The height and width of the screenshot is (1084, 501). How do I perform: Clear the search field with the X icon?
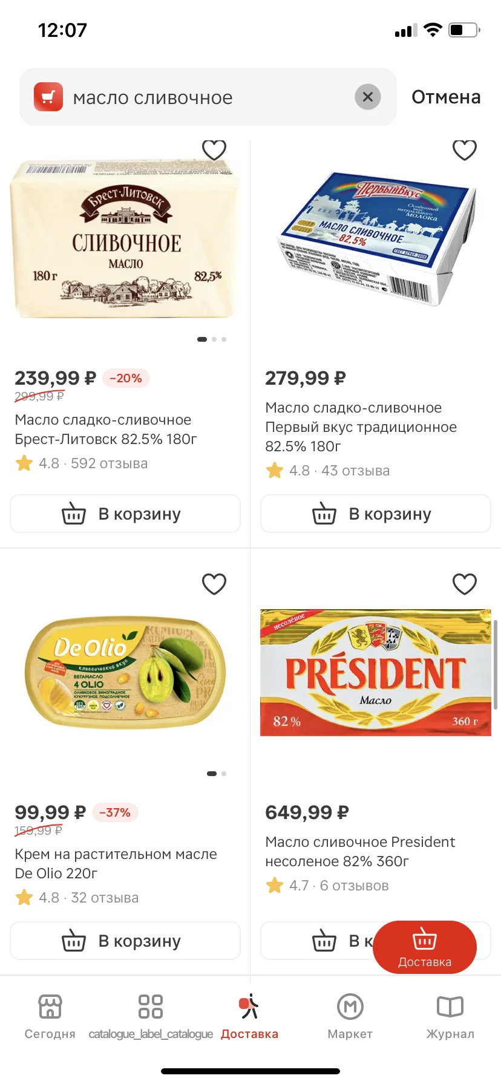tap(367, 97)
